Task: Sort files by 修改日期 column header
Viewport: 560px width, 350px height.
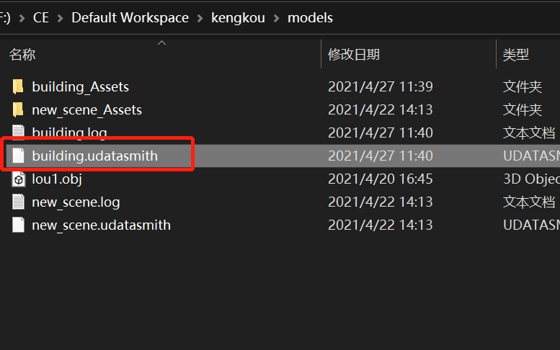Action: (354, 55)
